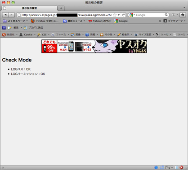Click ブログに送信 button
The height and width of the screenshot is (170, 188).
tap(33, 28)
